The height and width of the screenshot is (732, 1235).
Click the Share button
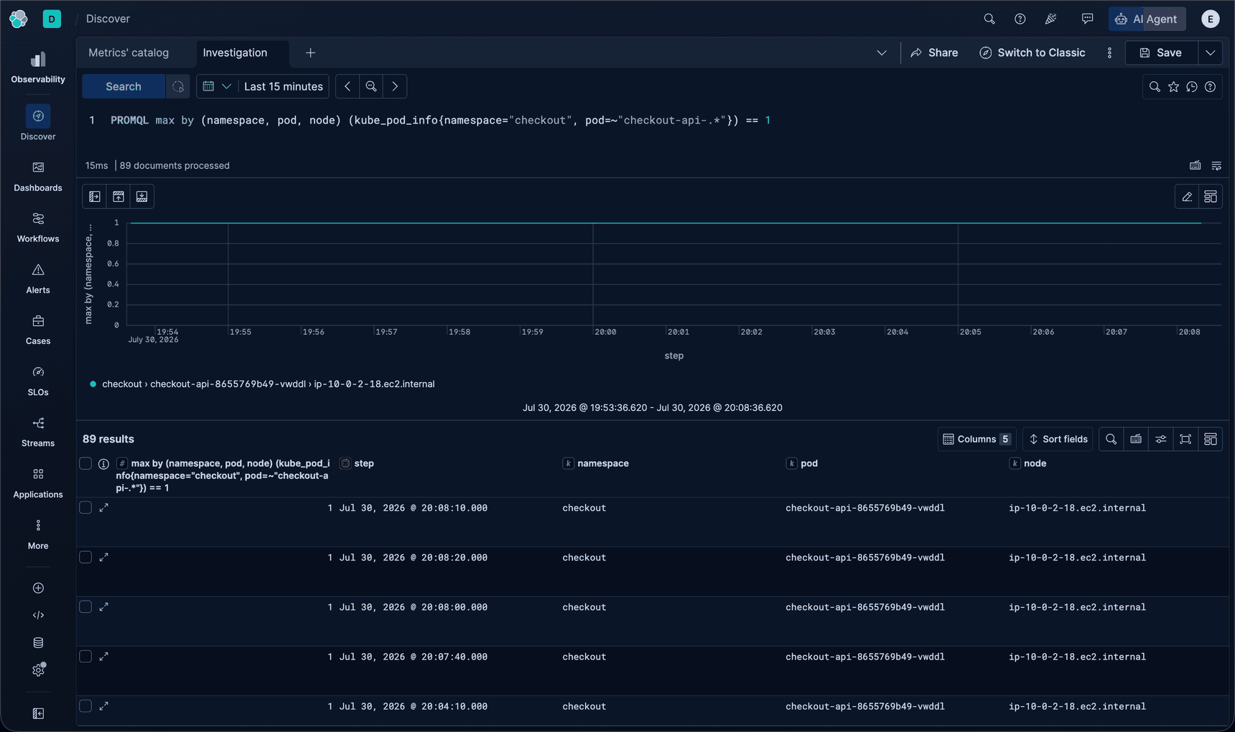click(x=934, y=52)
